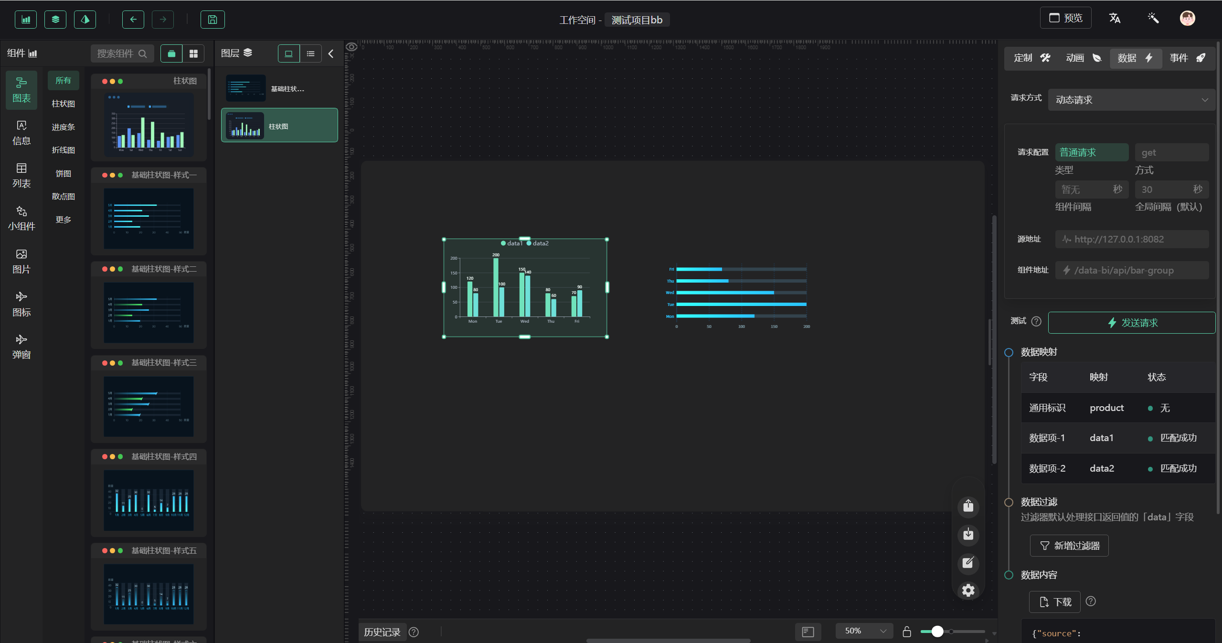This screenshot has width=1222, height=643.
Task: Open the 50% zoom dropdown
Action: (864, 631)
